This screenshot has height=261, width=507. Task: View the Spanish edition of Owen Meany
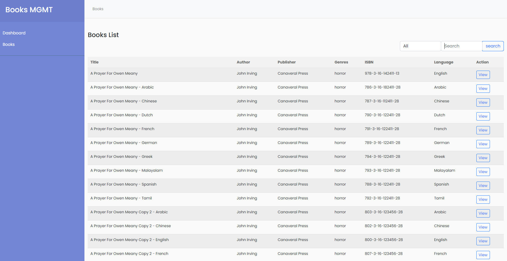(483, 186)
